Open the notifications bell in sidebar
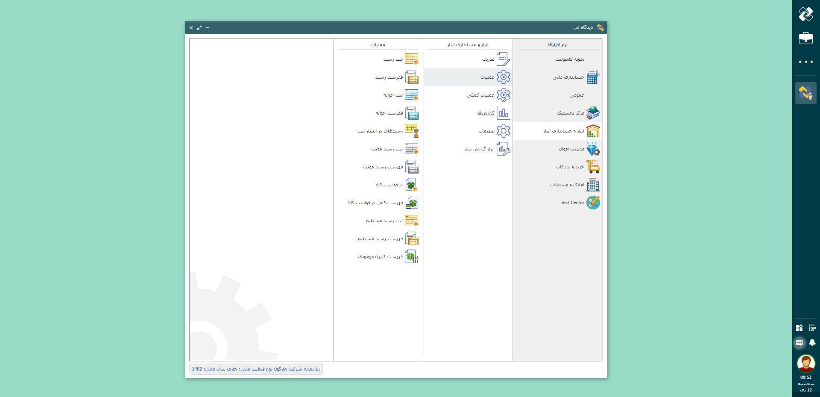The height and width of the screenshot is (397, 820). tap(812, 343)
